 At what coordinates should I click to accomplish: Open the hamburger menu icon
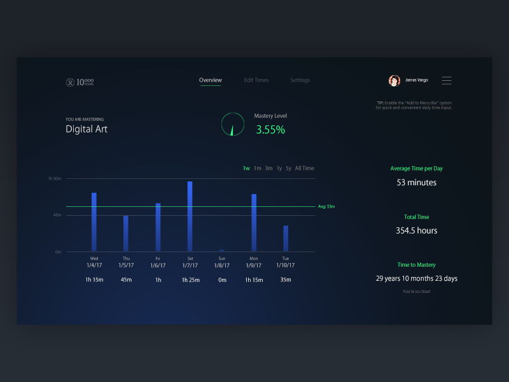click(x=447, y=80)
